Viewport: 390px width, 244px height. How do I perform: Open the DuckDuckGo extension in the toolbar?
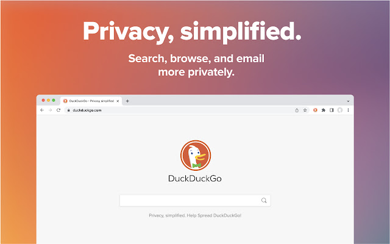click(x=315, y=110)
